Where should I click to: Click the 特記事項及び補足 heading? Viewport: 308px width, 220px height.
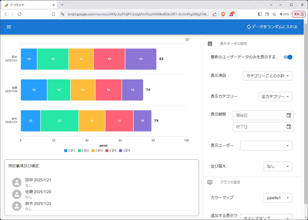[23, 166]
